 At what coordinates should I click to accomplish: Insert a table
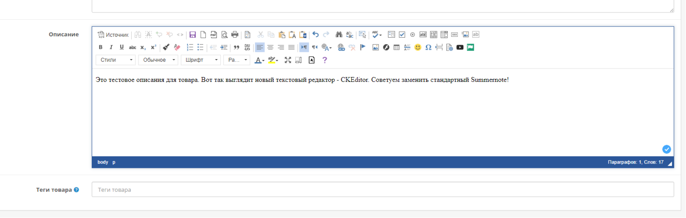point(397,48)
